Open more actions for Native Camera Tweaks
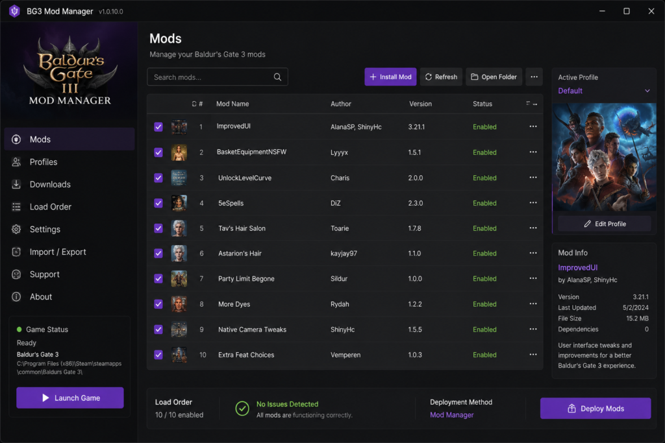This screenshot has width=665, height=443. 533,329
